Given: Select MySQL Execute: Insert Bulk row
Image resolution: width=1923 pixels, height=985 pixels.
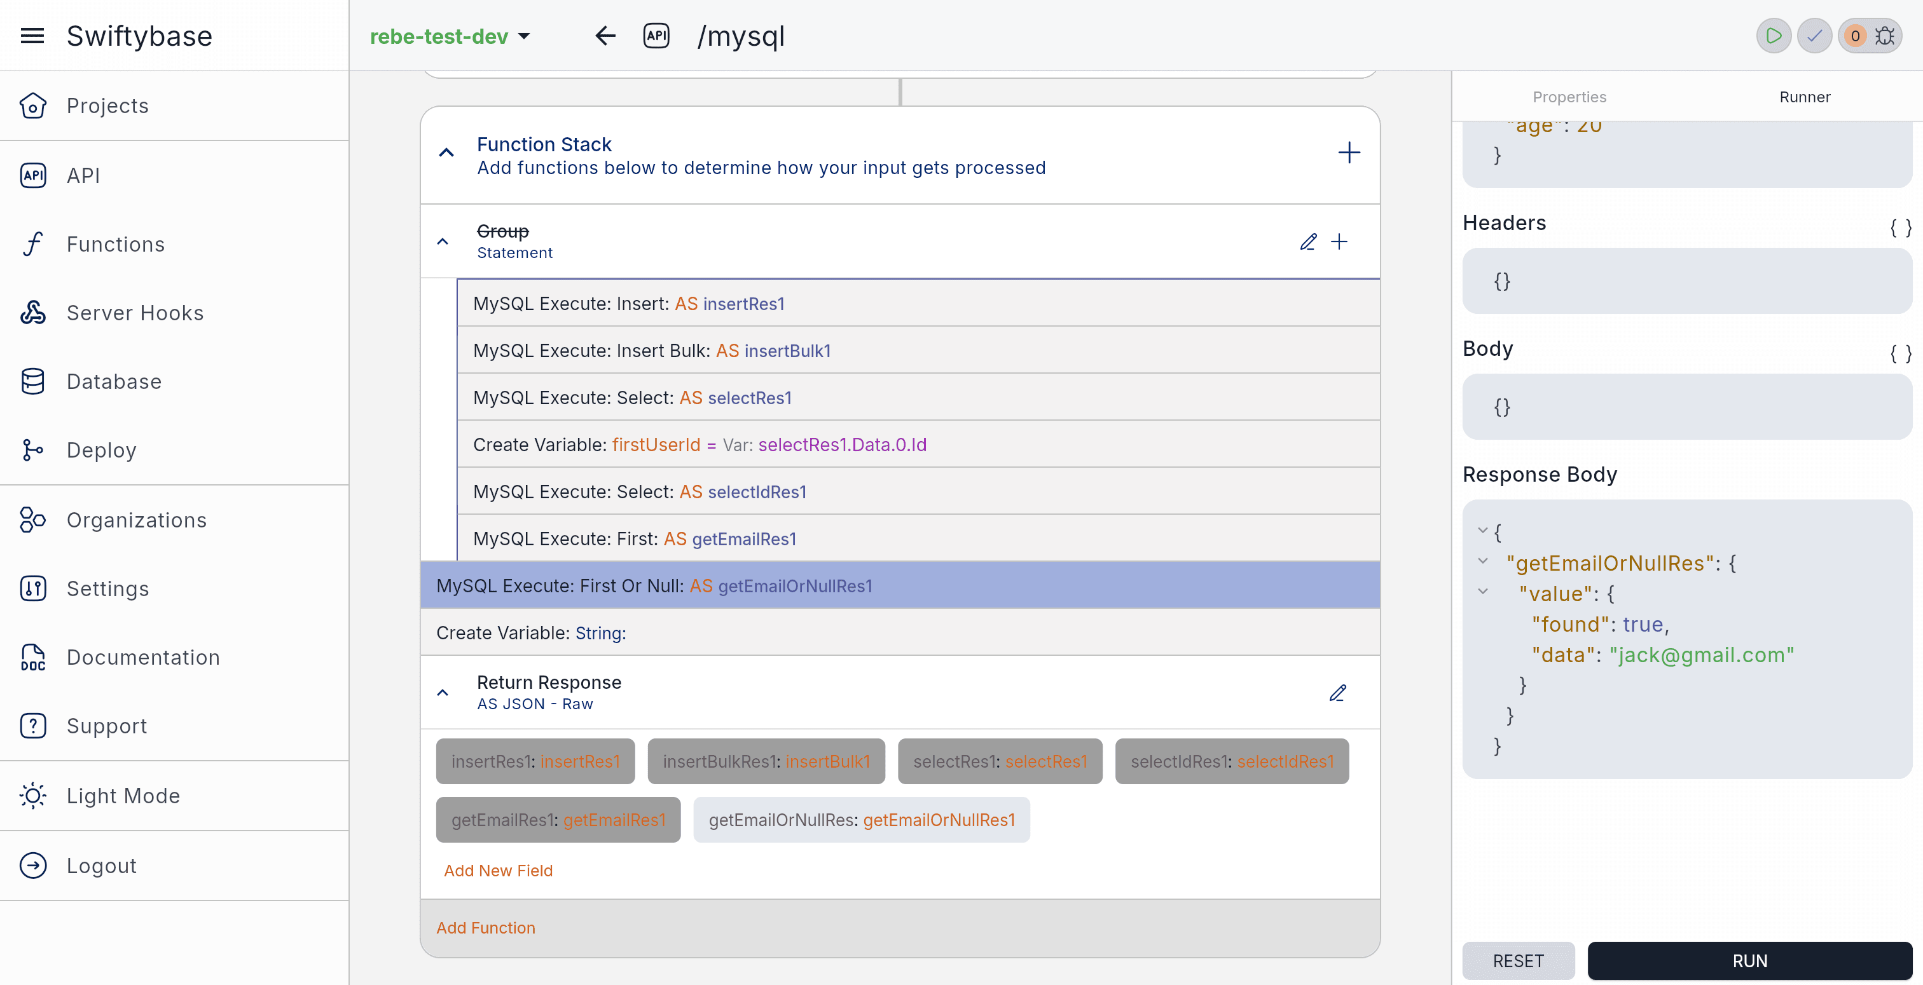Looking at the screenshot, I should pos(918,351).
